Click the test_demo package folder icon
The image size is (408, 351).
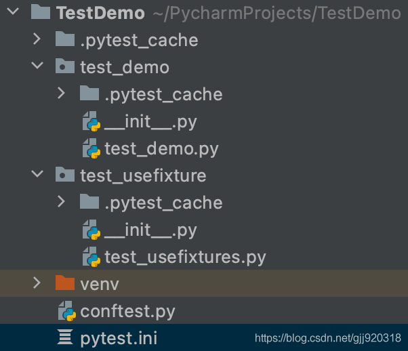(64, 66)
